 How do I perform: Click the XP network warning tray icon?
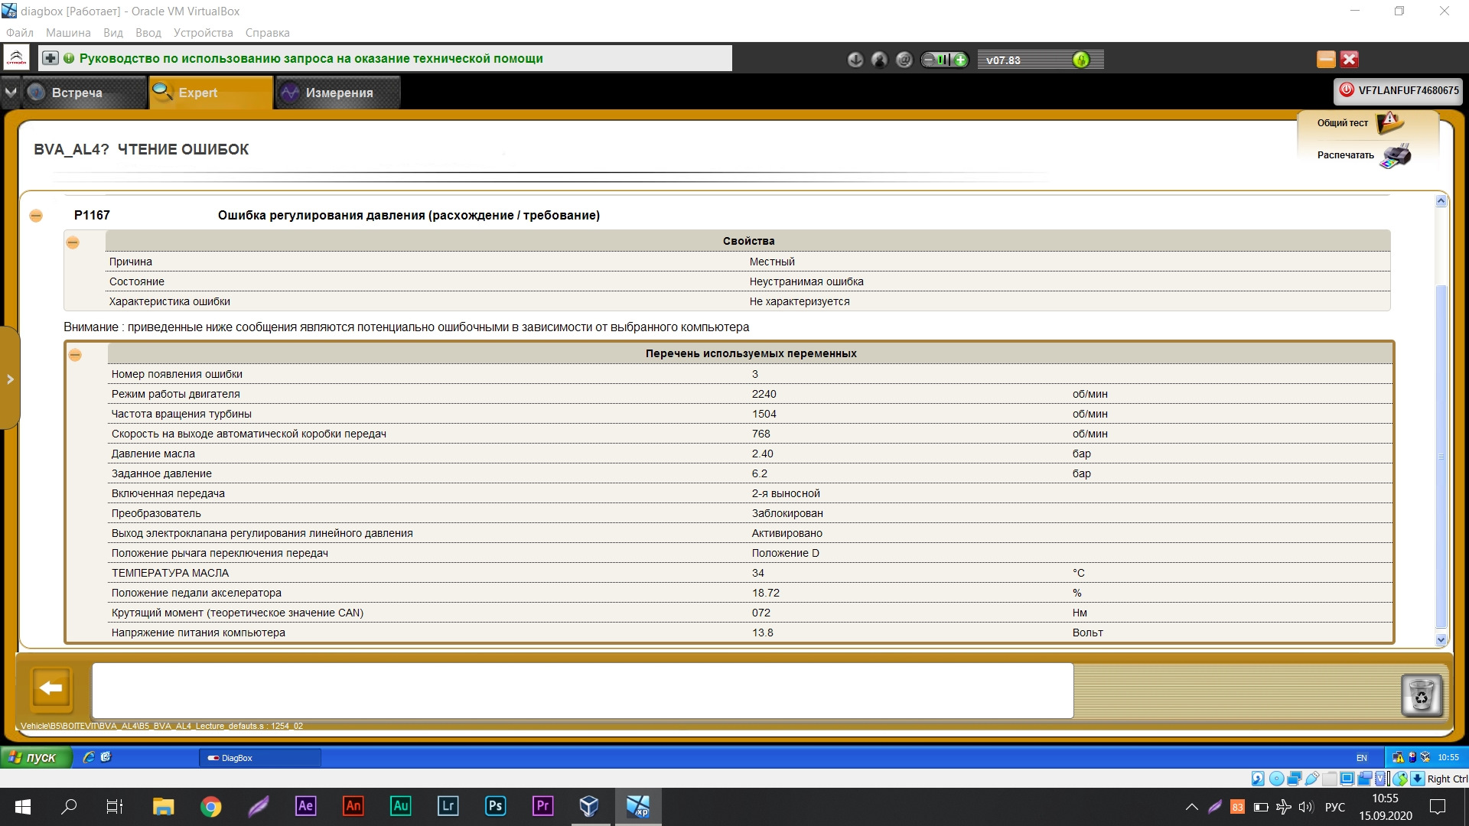1398,757
